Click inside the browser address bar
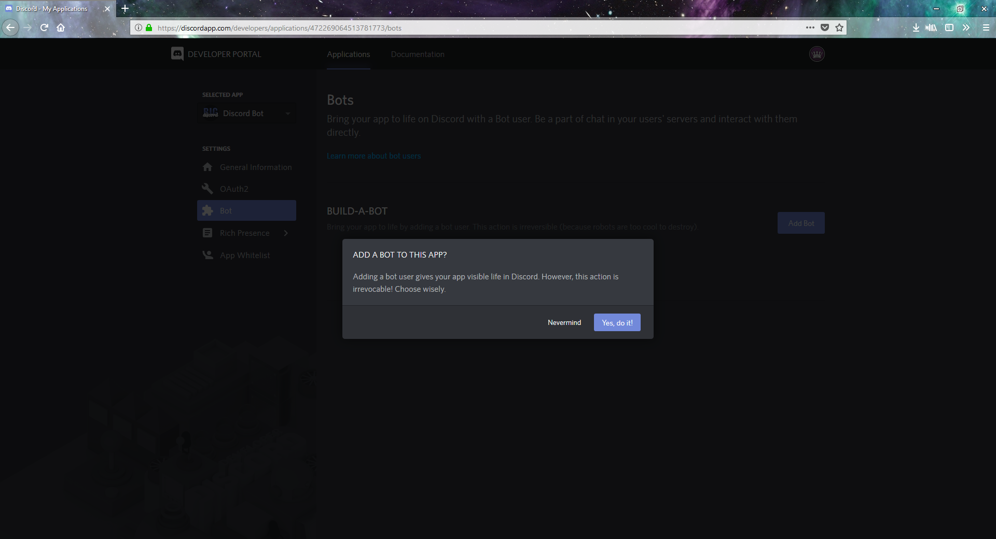This screenshot has height=539, width=996. click(x=467, y=27)
